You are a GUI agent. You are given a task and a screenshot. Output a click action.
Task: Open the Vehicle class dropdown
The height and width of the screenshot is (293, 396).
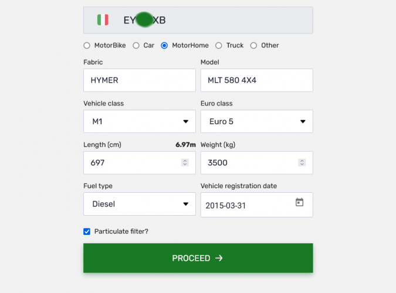point(140,122)
